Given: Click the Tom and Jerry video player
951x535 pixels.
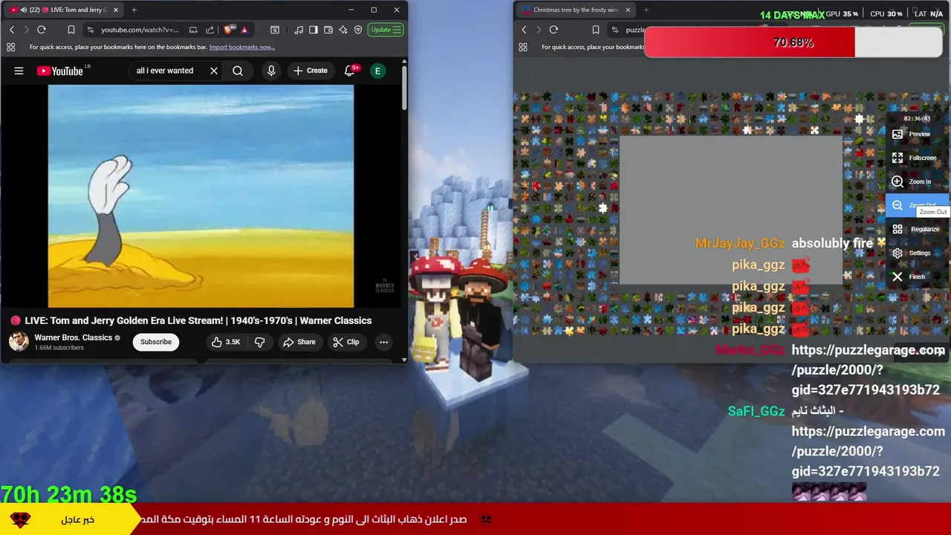Looking at the screenshot, I should click(201, 196).
